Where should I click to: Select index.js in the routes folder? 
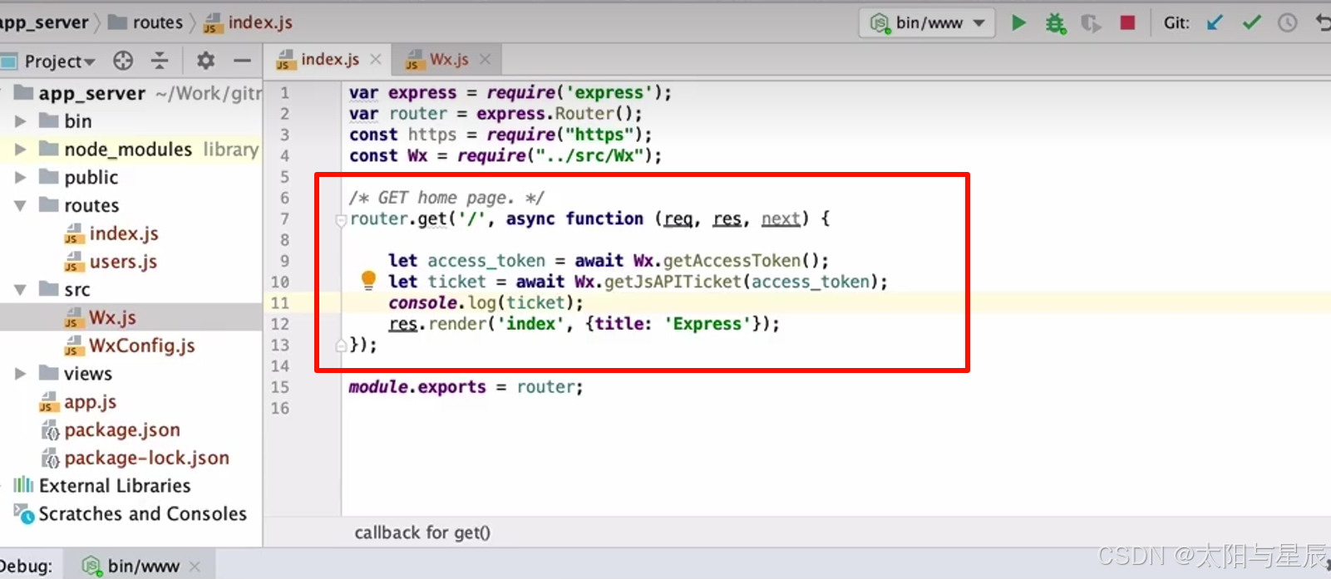pyautogui.click(x=112, y=233)
